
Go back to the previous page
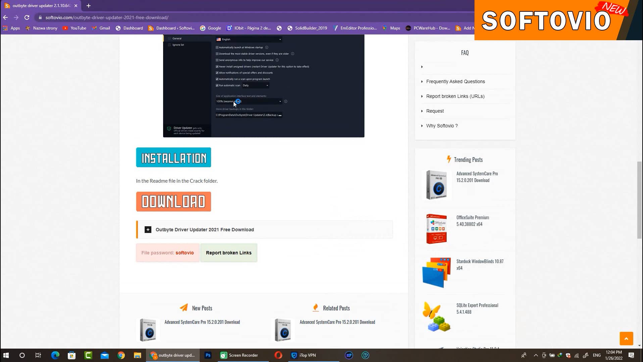pos(5,17)
